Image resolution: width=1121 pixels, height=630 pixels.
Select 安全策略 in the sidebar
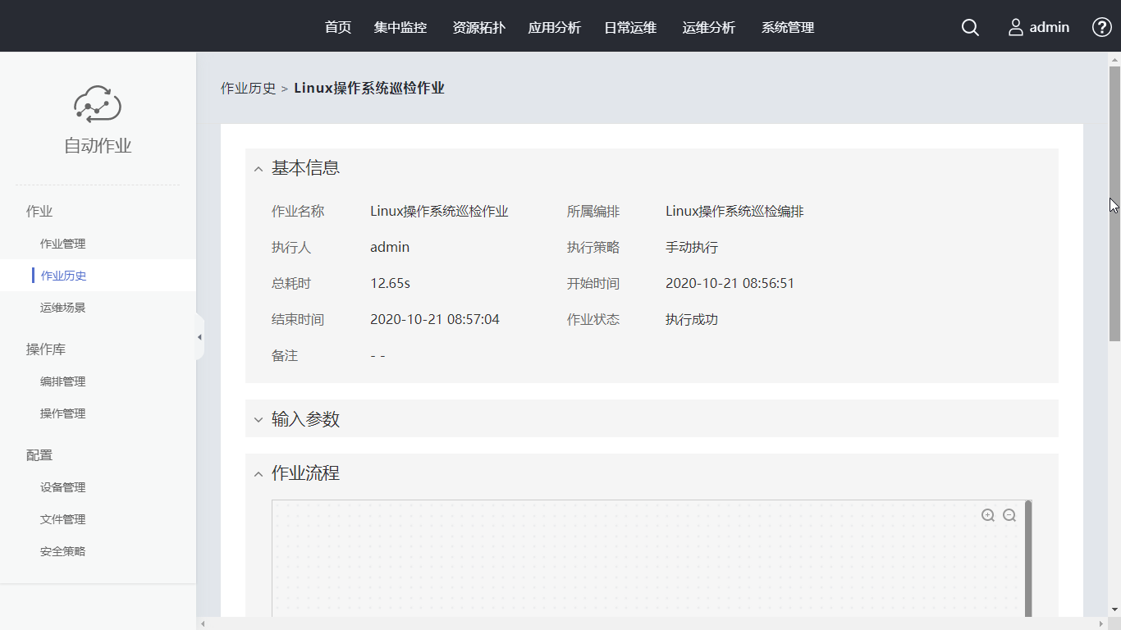click(63, 551)
